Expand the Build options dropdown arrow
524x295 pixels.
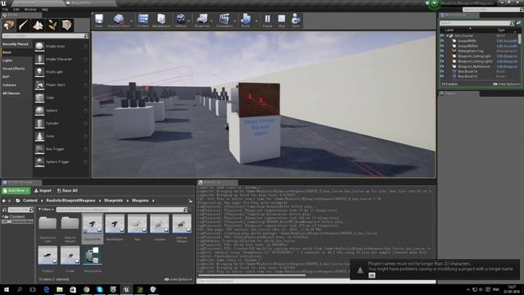256,21
